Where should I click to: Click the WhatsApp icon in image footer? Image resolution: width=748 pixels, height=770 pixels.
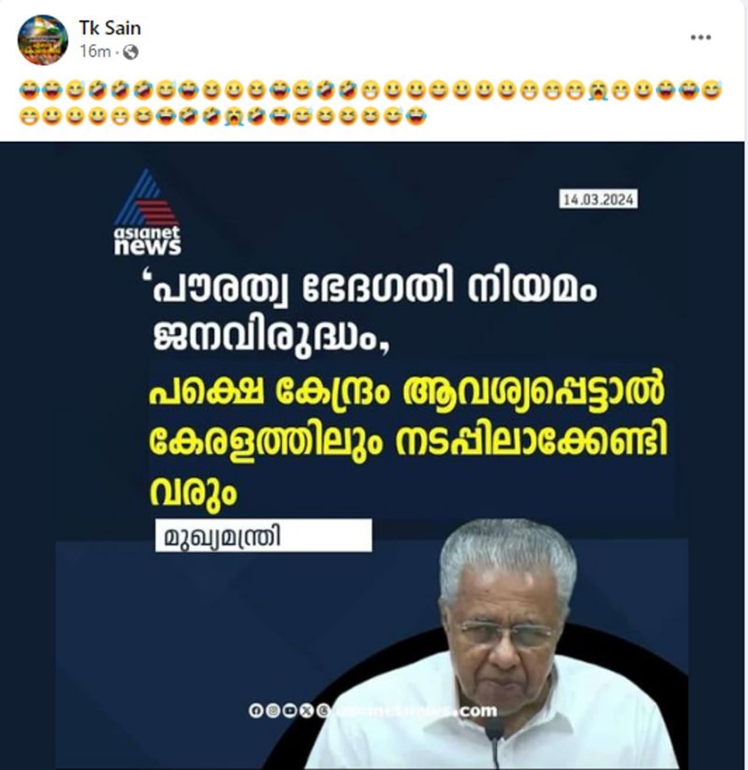(323, 711)
